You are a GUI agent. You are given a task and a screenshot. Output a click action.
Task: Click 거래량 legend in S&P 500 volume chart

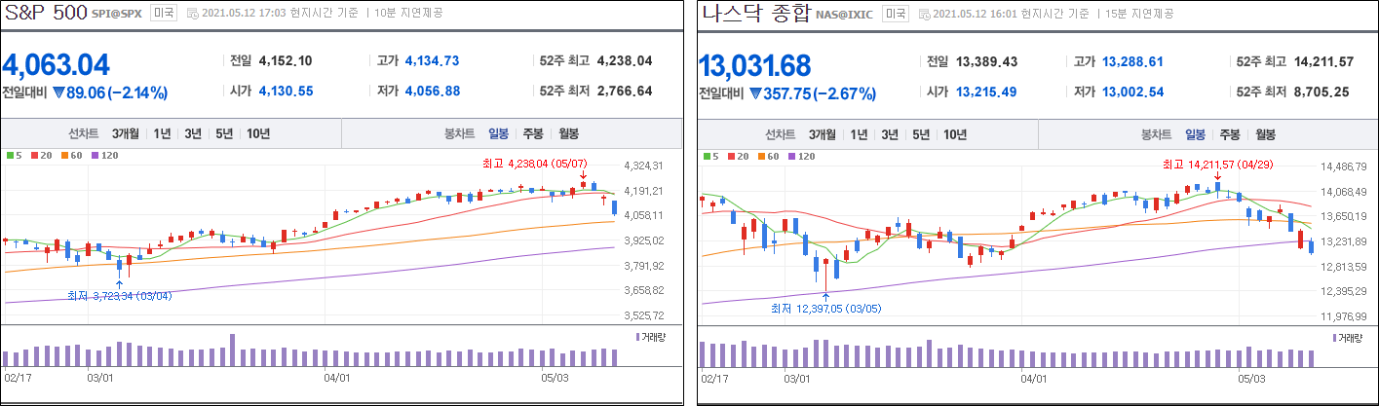coord(649,337)
